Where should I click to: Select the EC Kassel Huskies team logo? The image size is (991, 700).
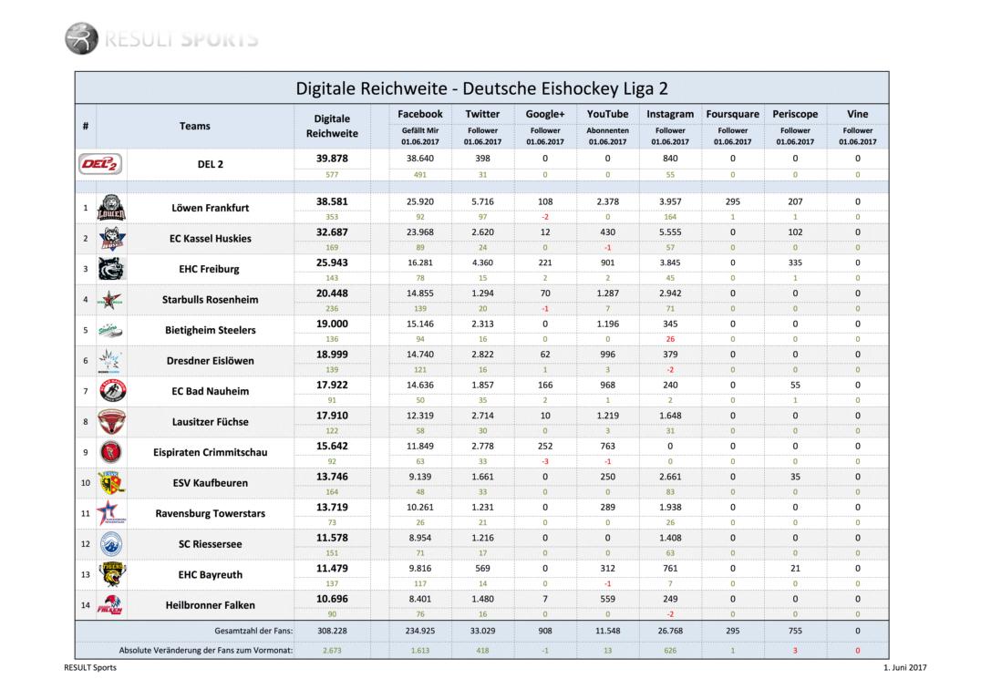[112, 238]
